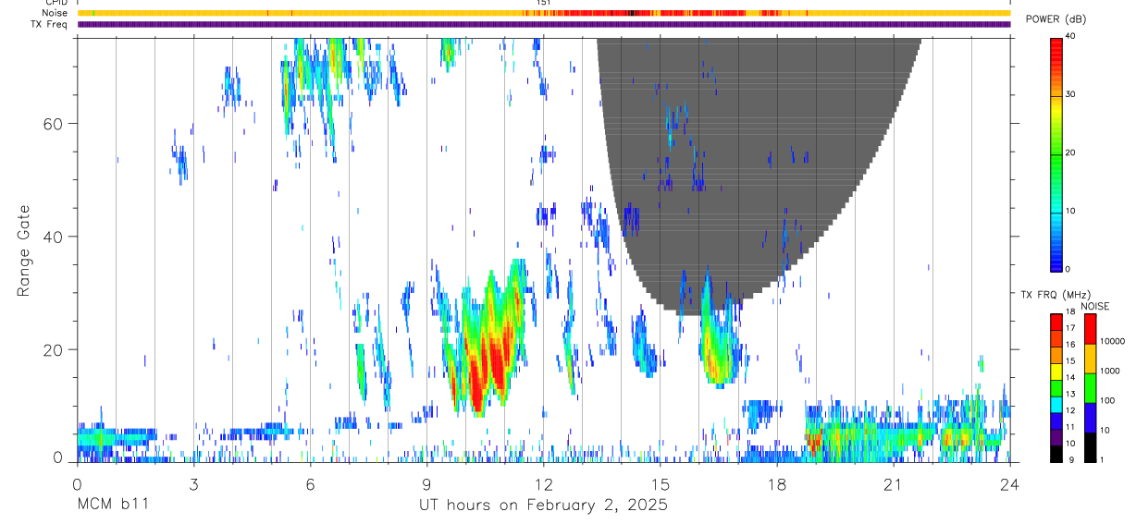The width and height of the screenshot is (1136, 524).
Task: Click the Noise row label at top left
Action: tap(55, 13)
